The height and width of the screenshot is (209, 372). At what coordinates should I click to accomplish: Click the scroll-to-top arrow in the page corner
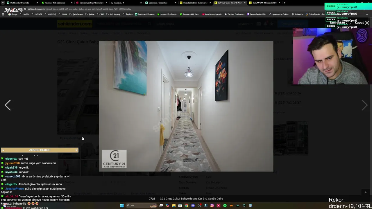click(366, 192)
